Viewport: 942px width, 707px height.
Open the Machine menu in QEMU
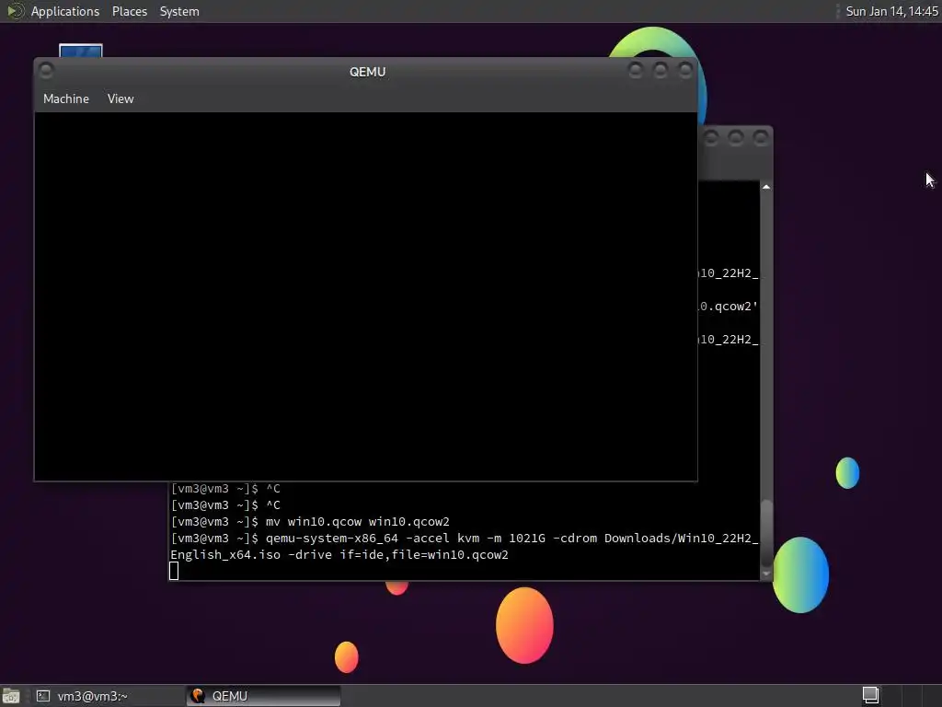click(x=66, y=99)
